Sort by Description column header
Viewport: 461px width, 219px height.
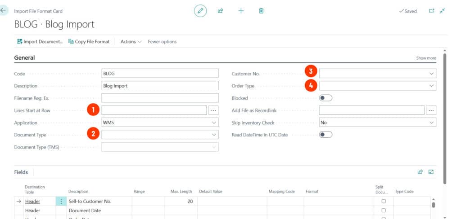pos(78,192)
